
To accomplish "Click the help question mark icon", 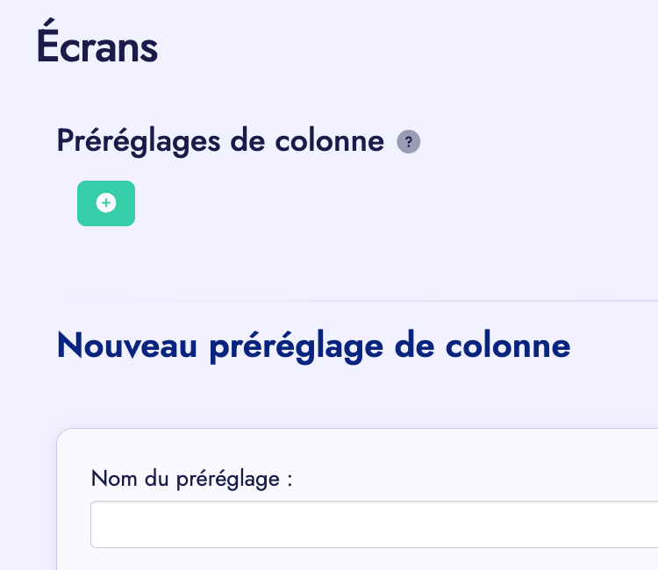I will 408,142.
